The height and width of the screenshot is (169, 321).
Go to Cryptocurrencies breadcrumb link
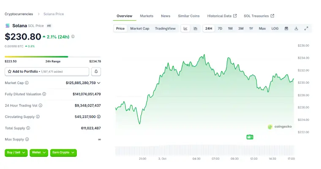point(19,14)
